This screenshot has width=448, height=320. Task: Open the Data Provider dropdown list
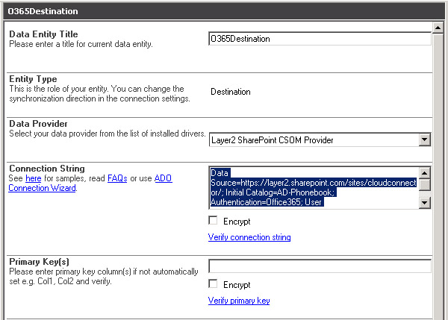[313, 139]
